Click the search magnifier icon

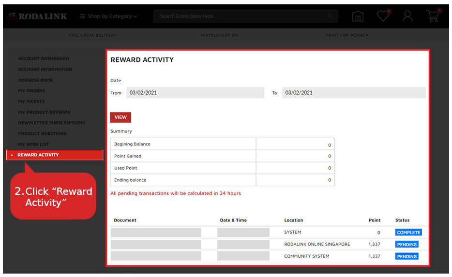coord(330,16)
